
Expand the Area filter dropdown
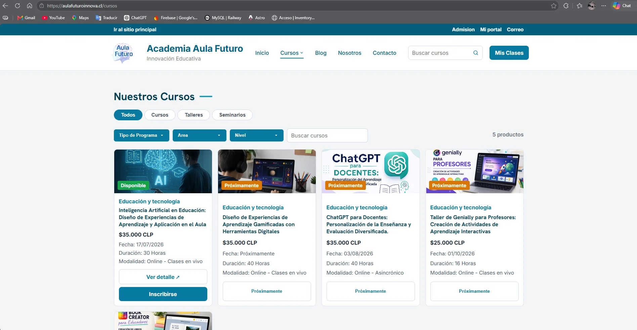pos(200,135)
